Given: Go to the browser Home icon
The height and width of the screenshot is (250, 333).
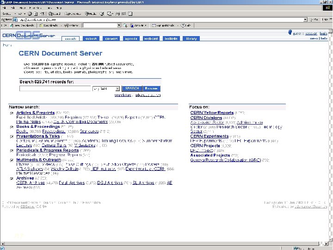Looking at the screenshot, I should pyautogui.click(x=42, y=14).
